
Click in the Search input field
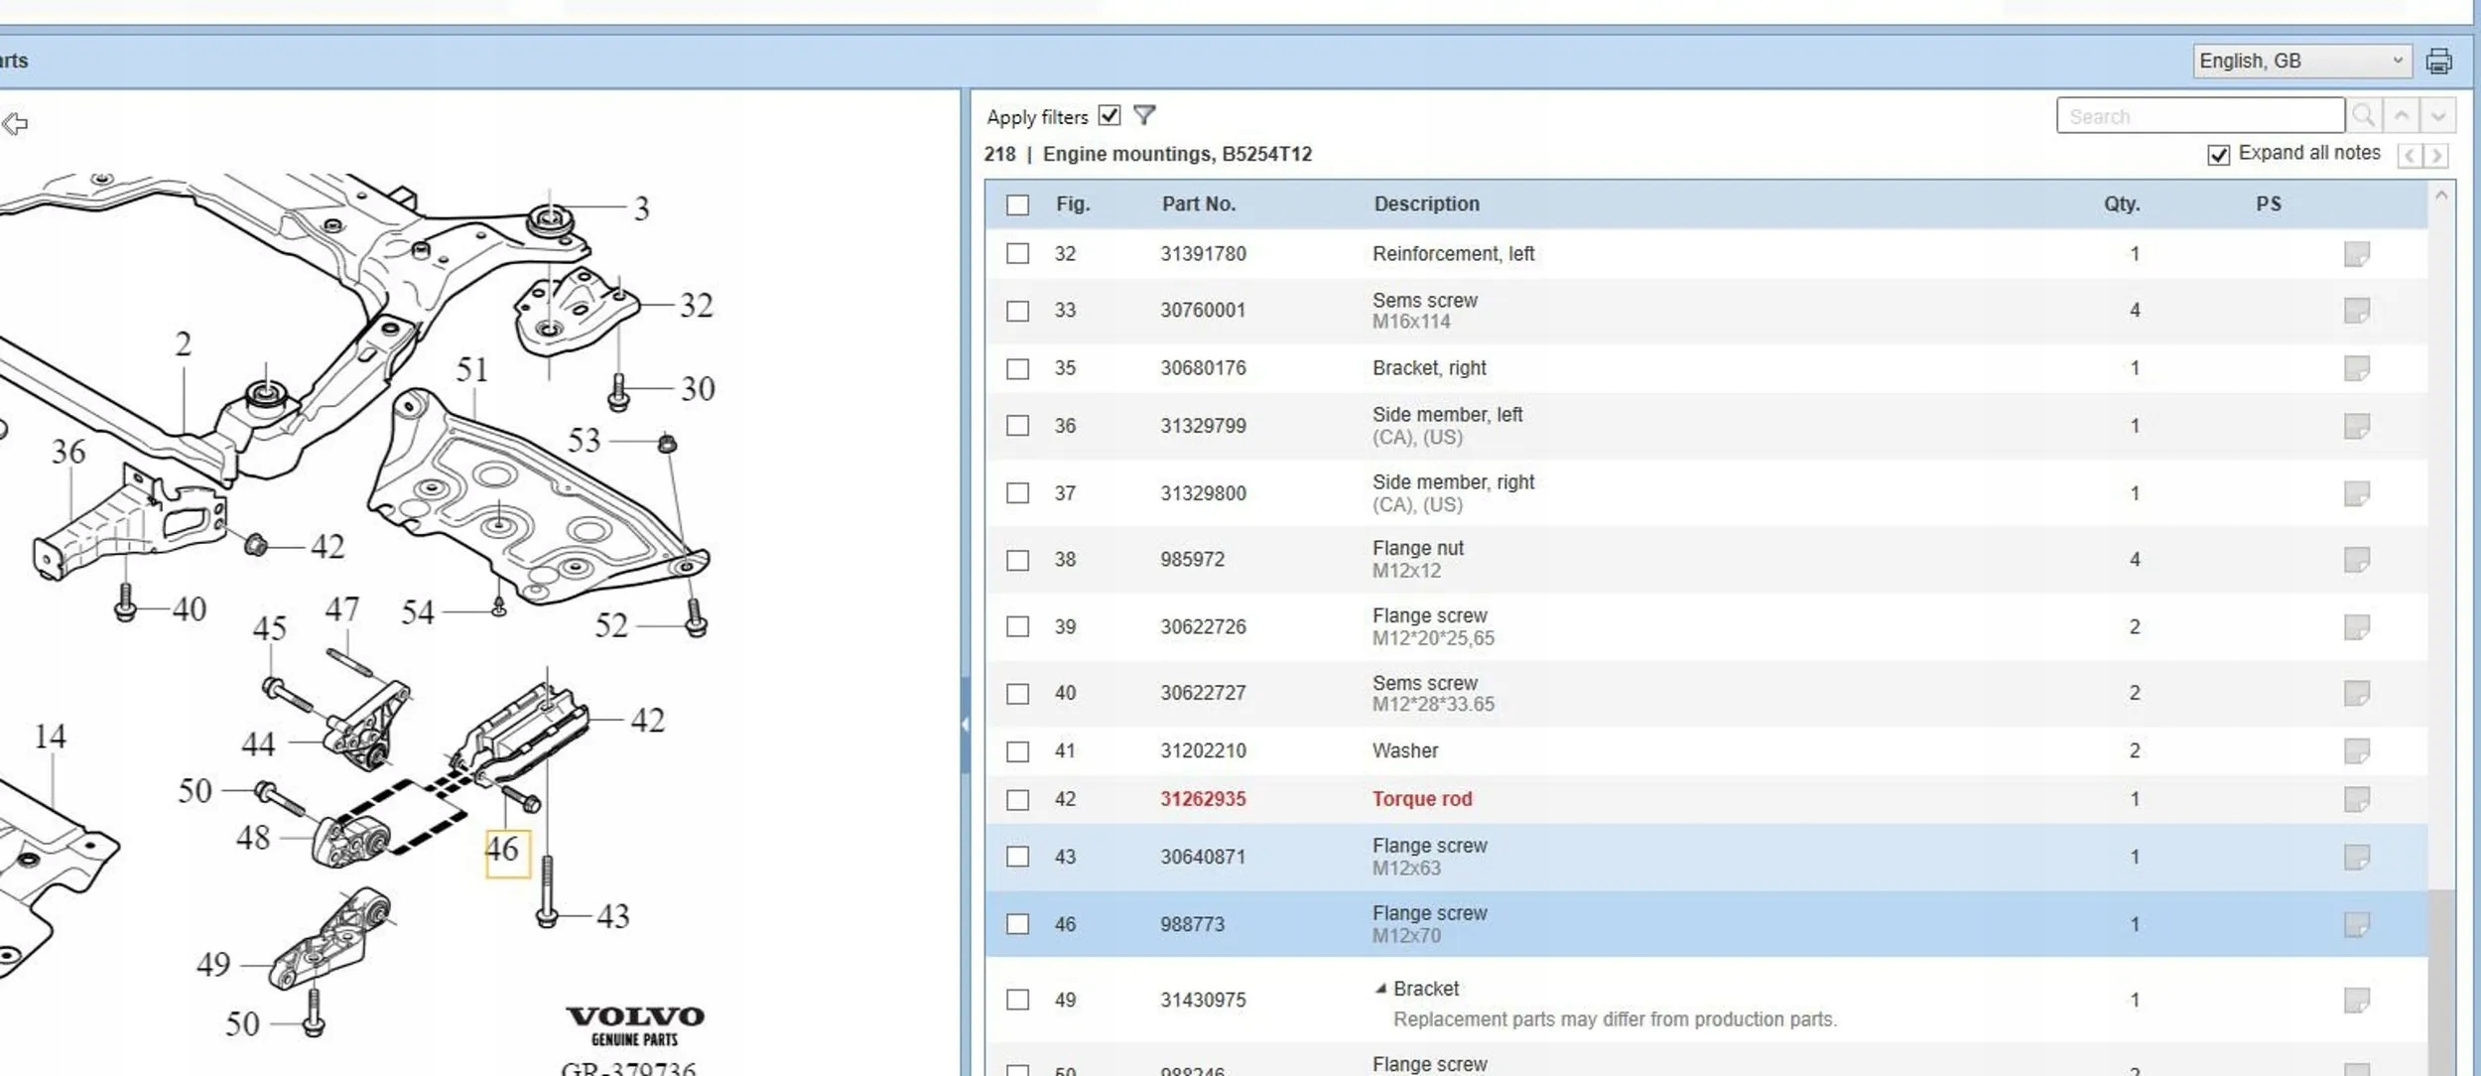coord(2199,116)
